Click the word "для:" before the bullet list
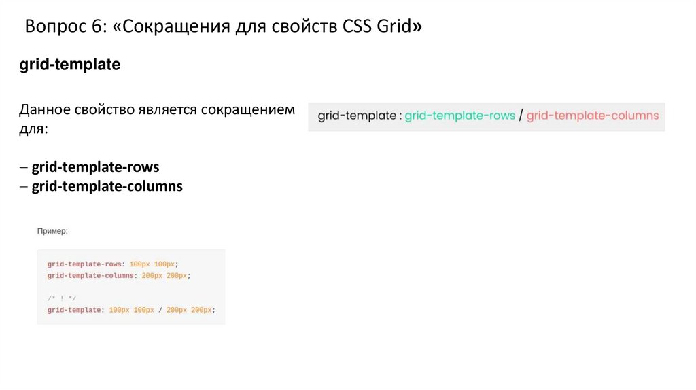The height and width of the screenshot is (390, 696). (33, 129)
